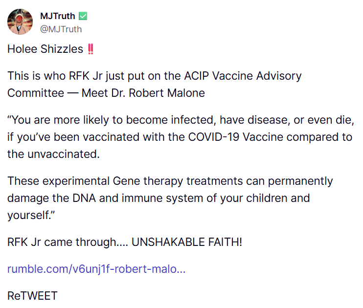The height and width of the screenshot is (308, 363).
Task: Select the @MJTruth handle
Action: click(x=61, y=29)
